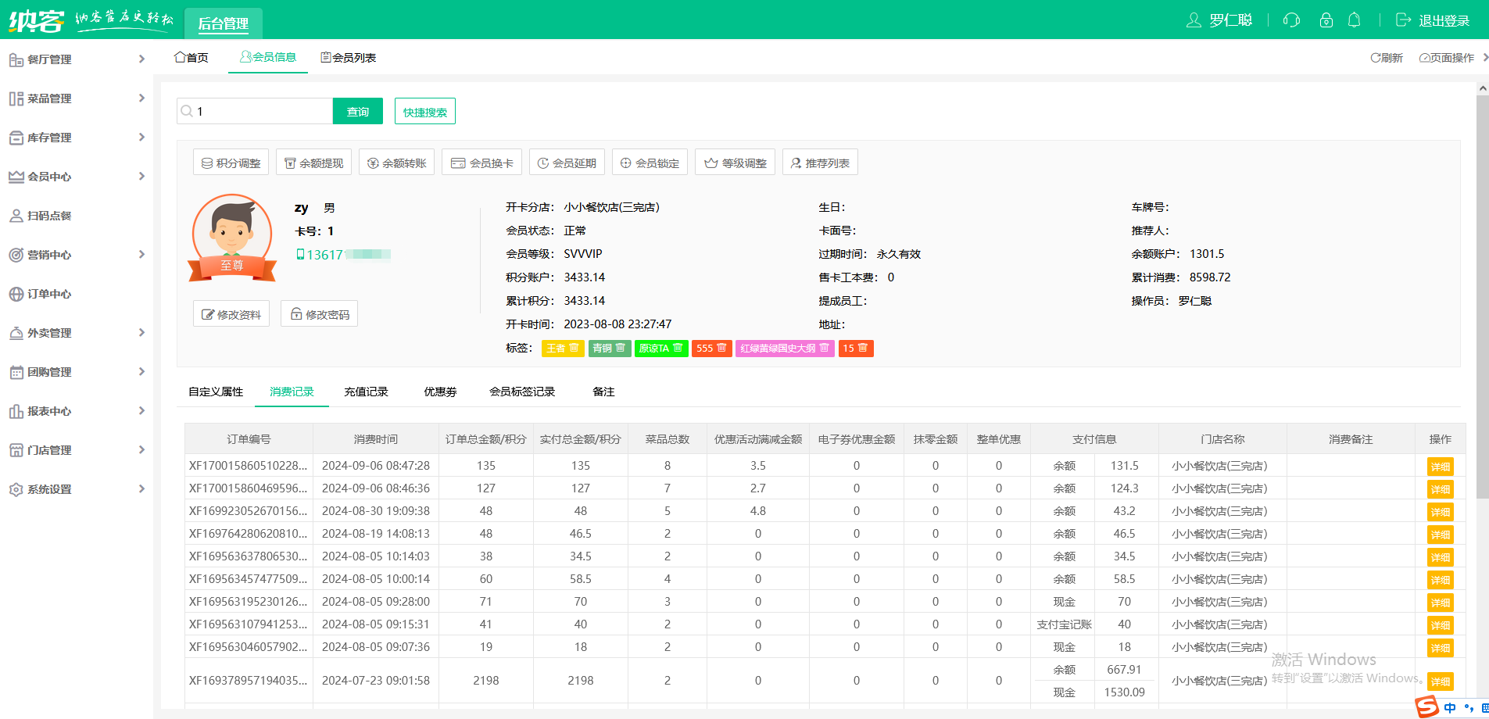Image resolution: width=1489 pixels, height=719 pixels.
Task: Click the lock icon in top bar
Action: 1326,20
